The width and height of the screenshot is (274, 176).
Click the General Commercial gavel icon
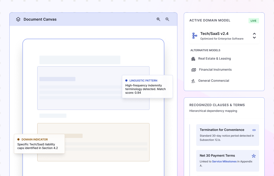point(193,81)
